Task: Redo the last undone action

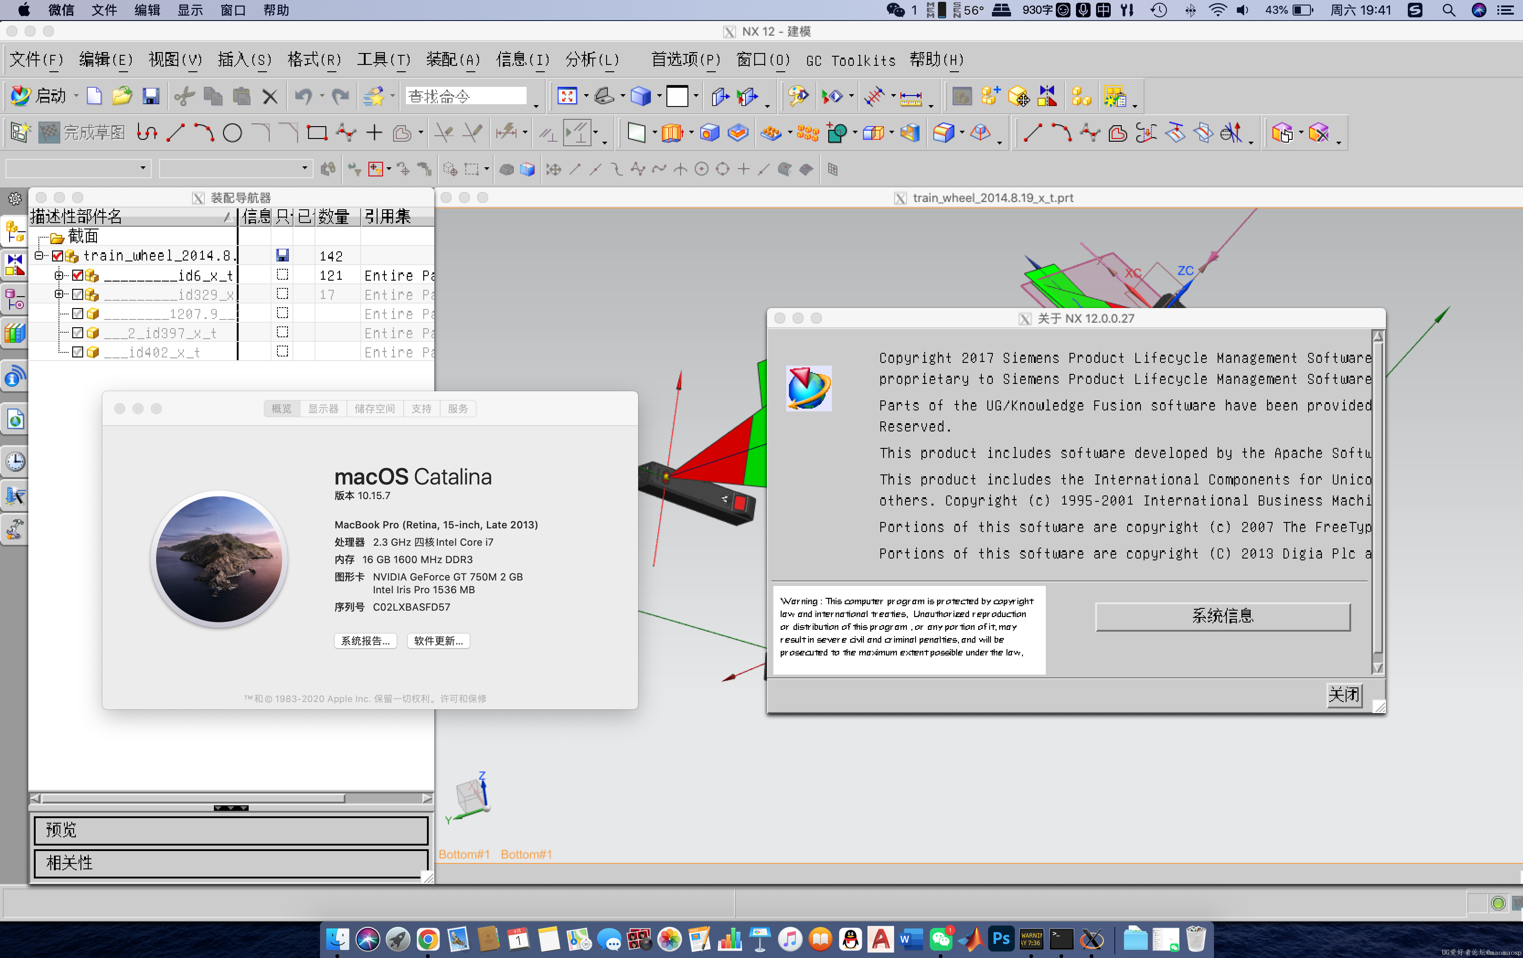Action: [340, 96]
